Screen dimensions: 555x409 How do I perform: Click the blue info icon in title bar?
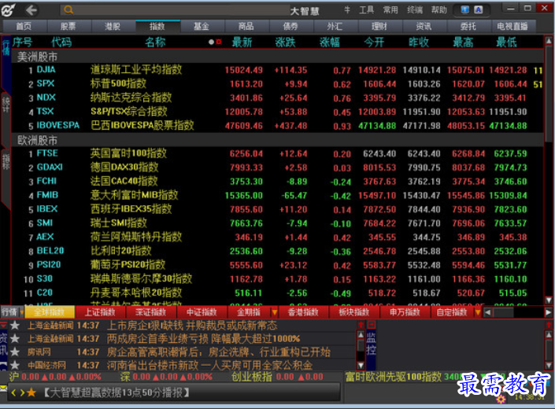464,10
